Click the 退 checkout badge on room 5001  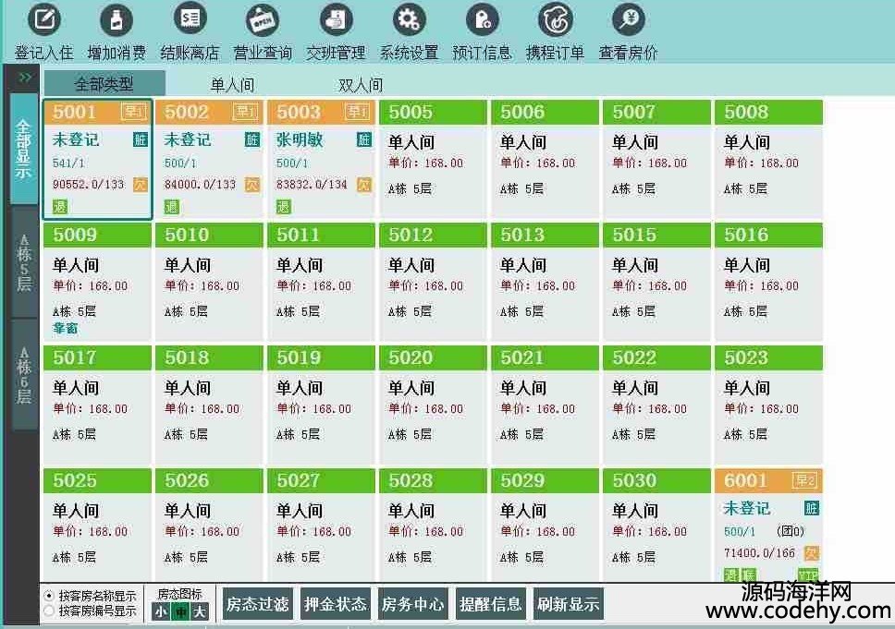tap(60, 207)
